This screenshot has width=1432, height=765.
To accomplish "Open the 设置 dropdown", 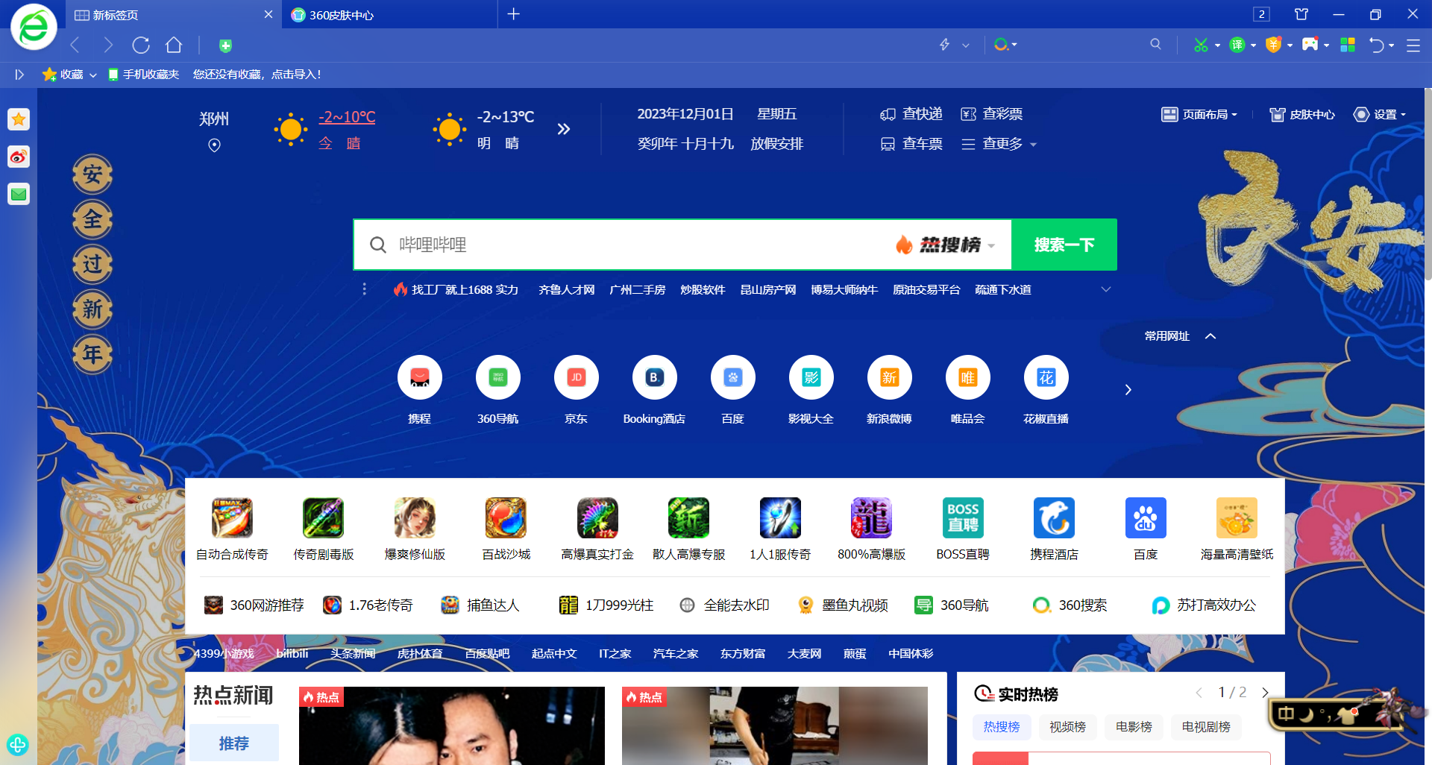I will point(1380,114).
